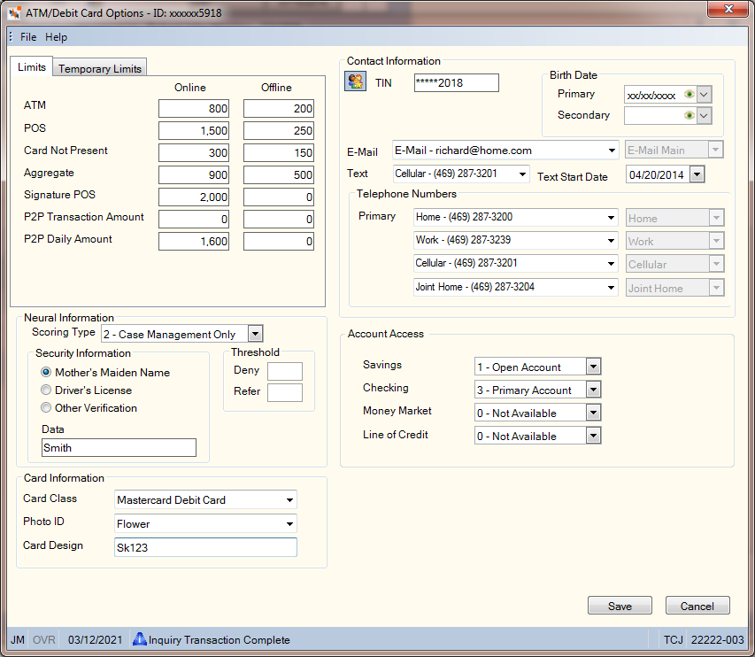Expand the Card Class dropdown
The width and height of the screenshot is (755, 657).
[289, 500]
